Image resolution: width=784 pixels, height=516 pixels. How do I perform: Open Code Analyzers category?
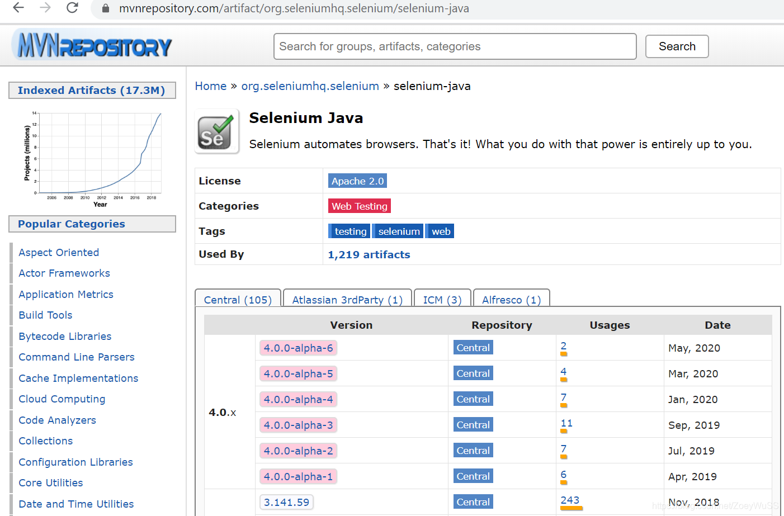pos(57,420)
